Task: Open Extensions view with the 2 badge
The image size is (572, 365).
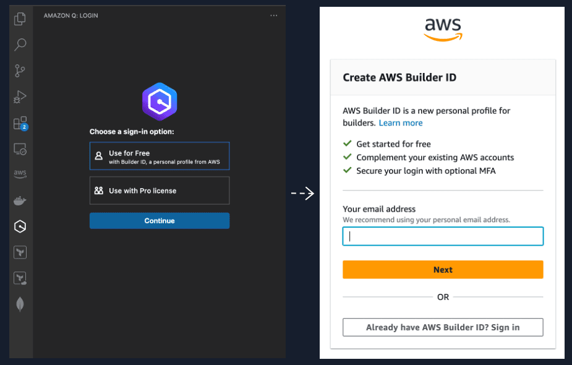Action: [x=20, y=122]
